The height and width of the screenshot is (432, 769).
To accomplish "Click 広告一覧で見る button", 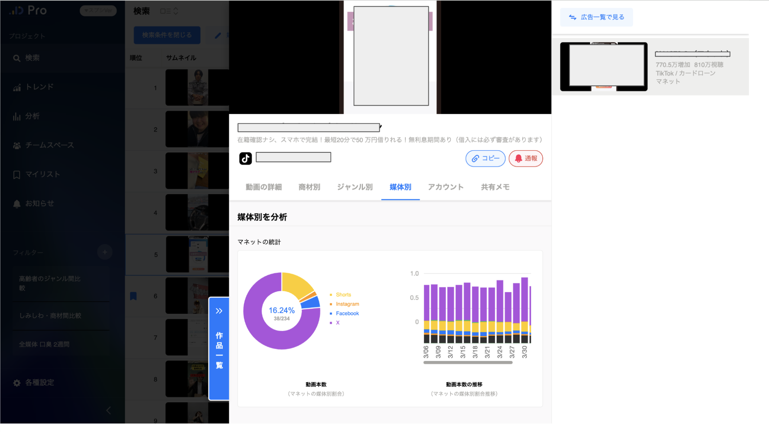I will [596, 17].
